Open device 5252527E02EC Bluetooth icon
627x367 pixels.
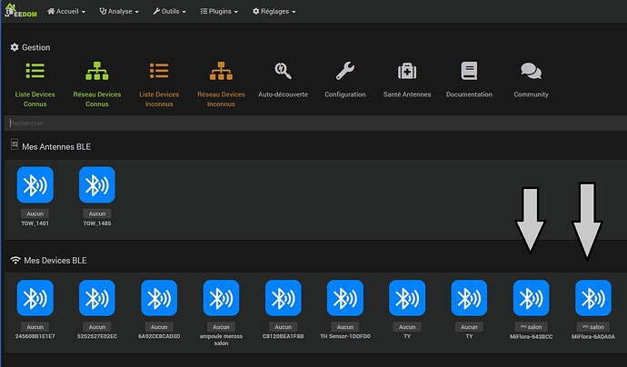coord(96,298)
